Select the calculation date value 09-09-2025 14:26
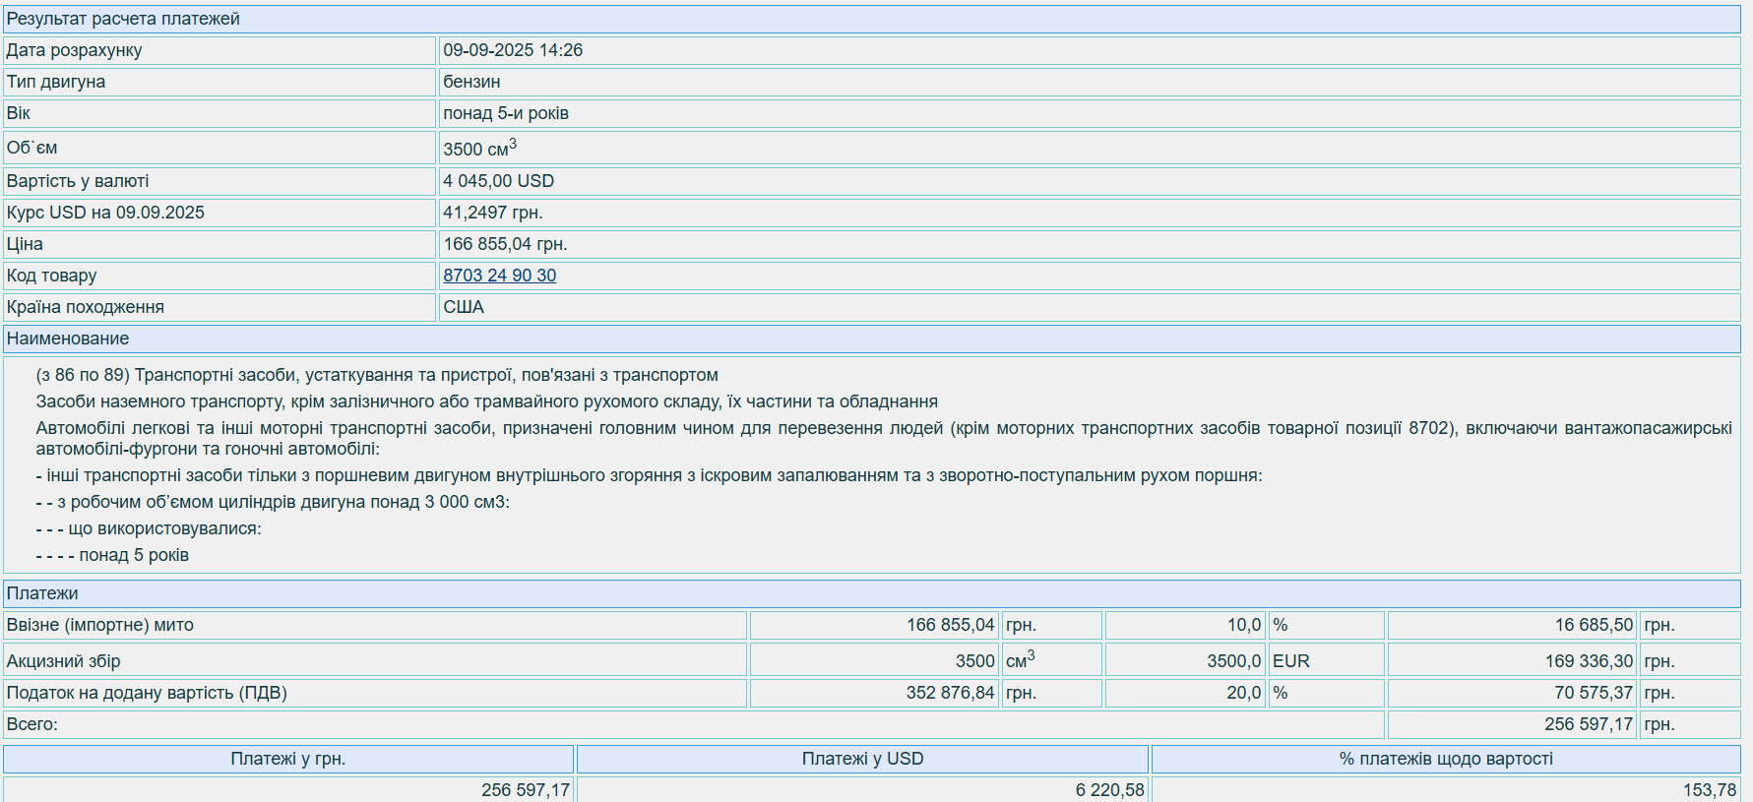Viewport: 1753px width, 802px height. tap(513, 50)
